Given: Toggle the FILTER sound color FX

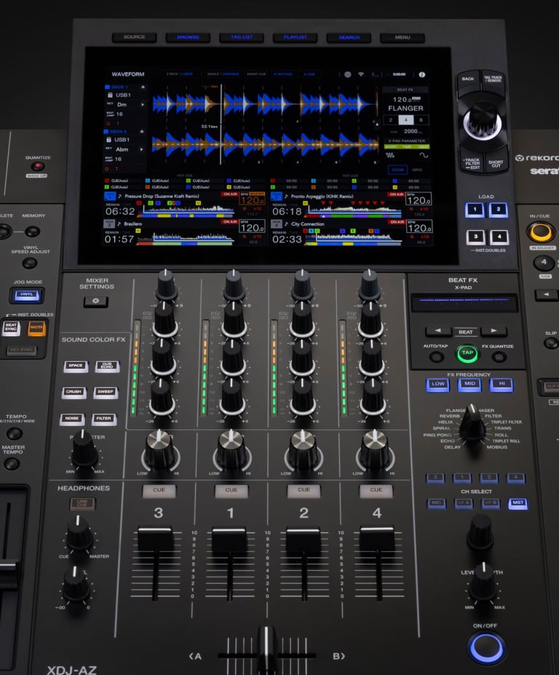Looking at the screenshot, I should click(103, 419).
